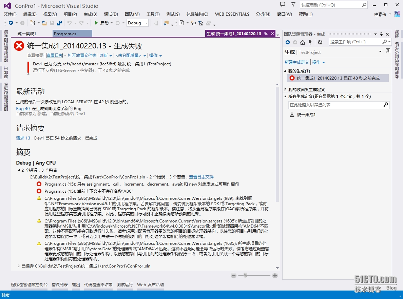Screen dimensions: 403x299
Task: Click the notifications filter icon in title bar
Action: (293, 5)
